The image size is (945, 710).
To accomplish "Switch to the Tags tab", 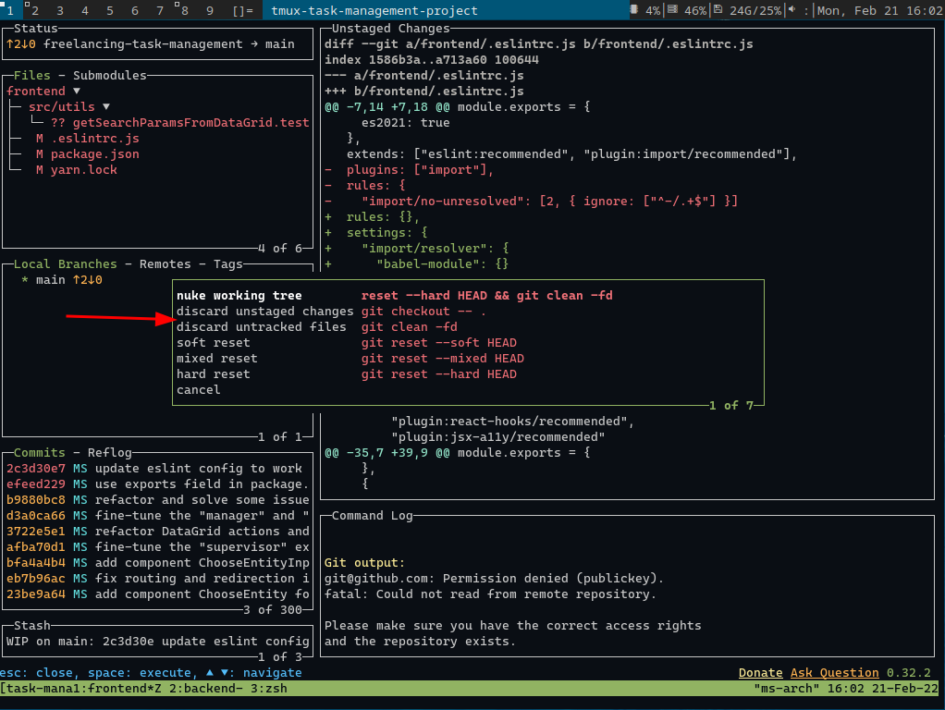I will pos(227,264).
